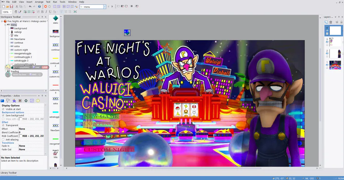This screenshot has height=180, width=344.
Task: Click the 'CUSTOM NIGHT' text on canvas
Action: point(109,149)
